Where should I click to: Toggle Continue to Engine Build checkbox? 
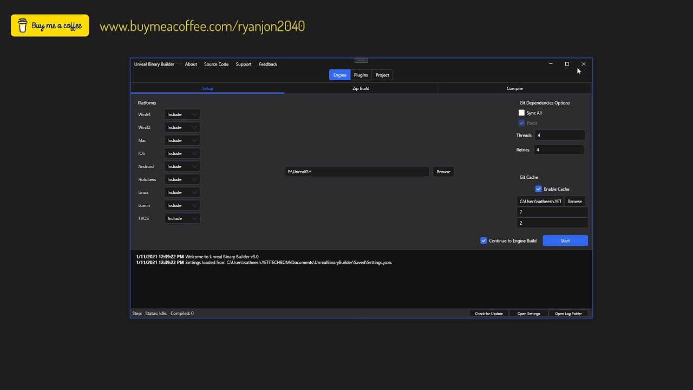[x=483, y=240]
